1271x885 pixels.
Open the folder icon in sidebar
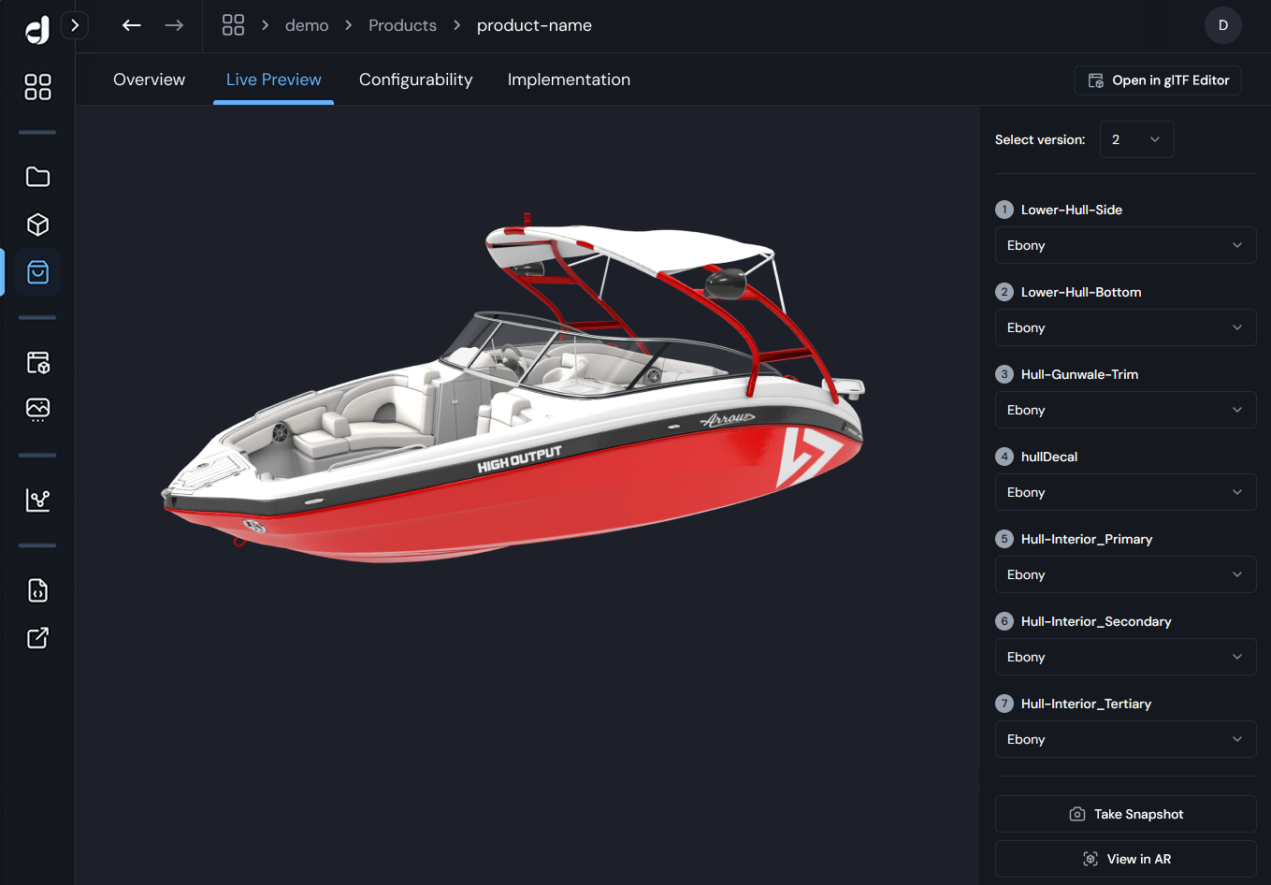pos(37,177)
